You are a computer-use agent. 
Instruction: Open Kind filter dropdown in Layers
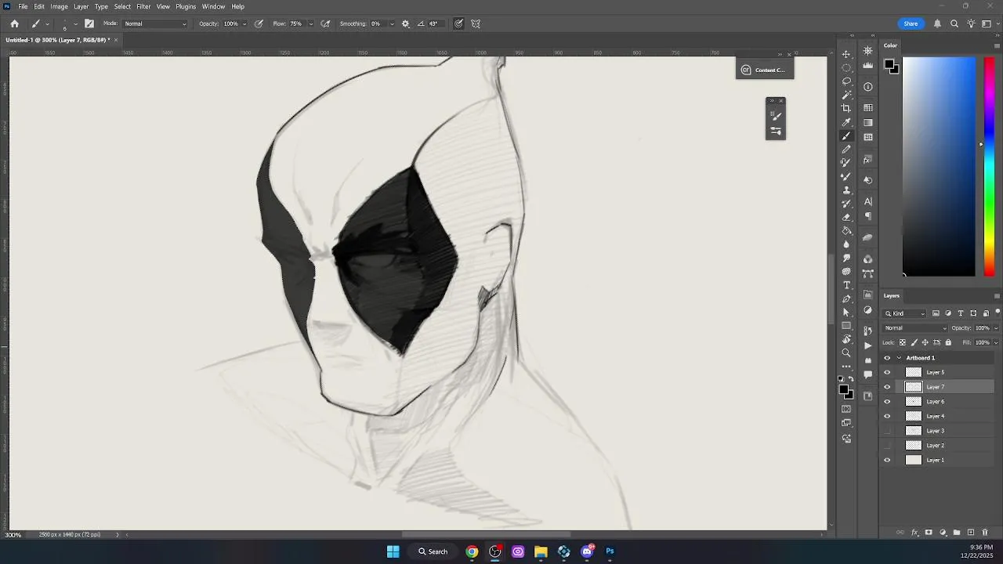click(x=905, y=313)
